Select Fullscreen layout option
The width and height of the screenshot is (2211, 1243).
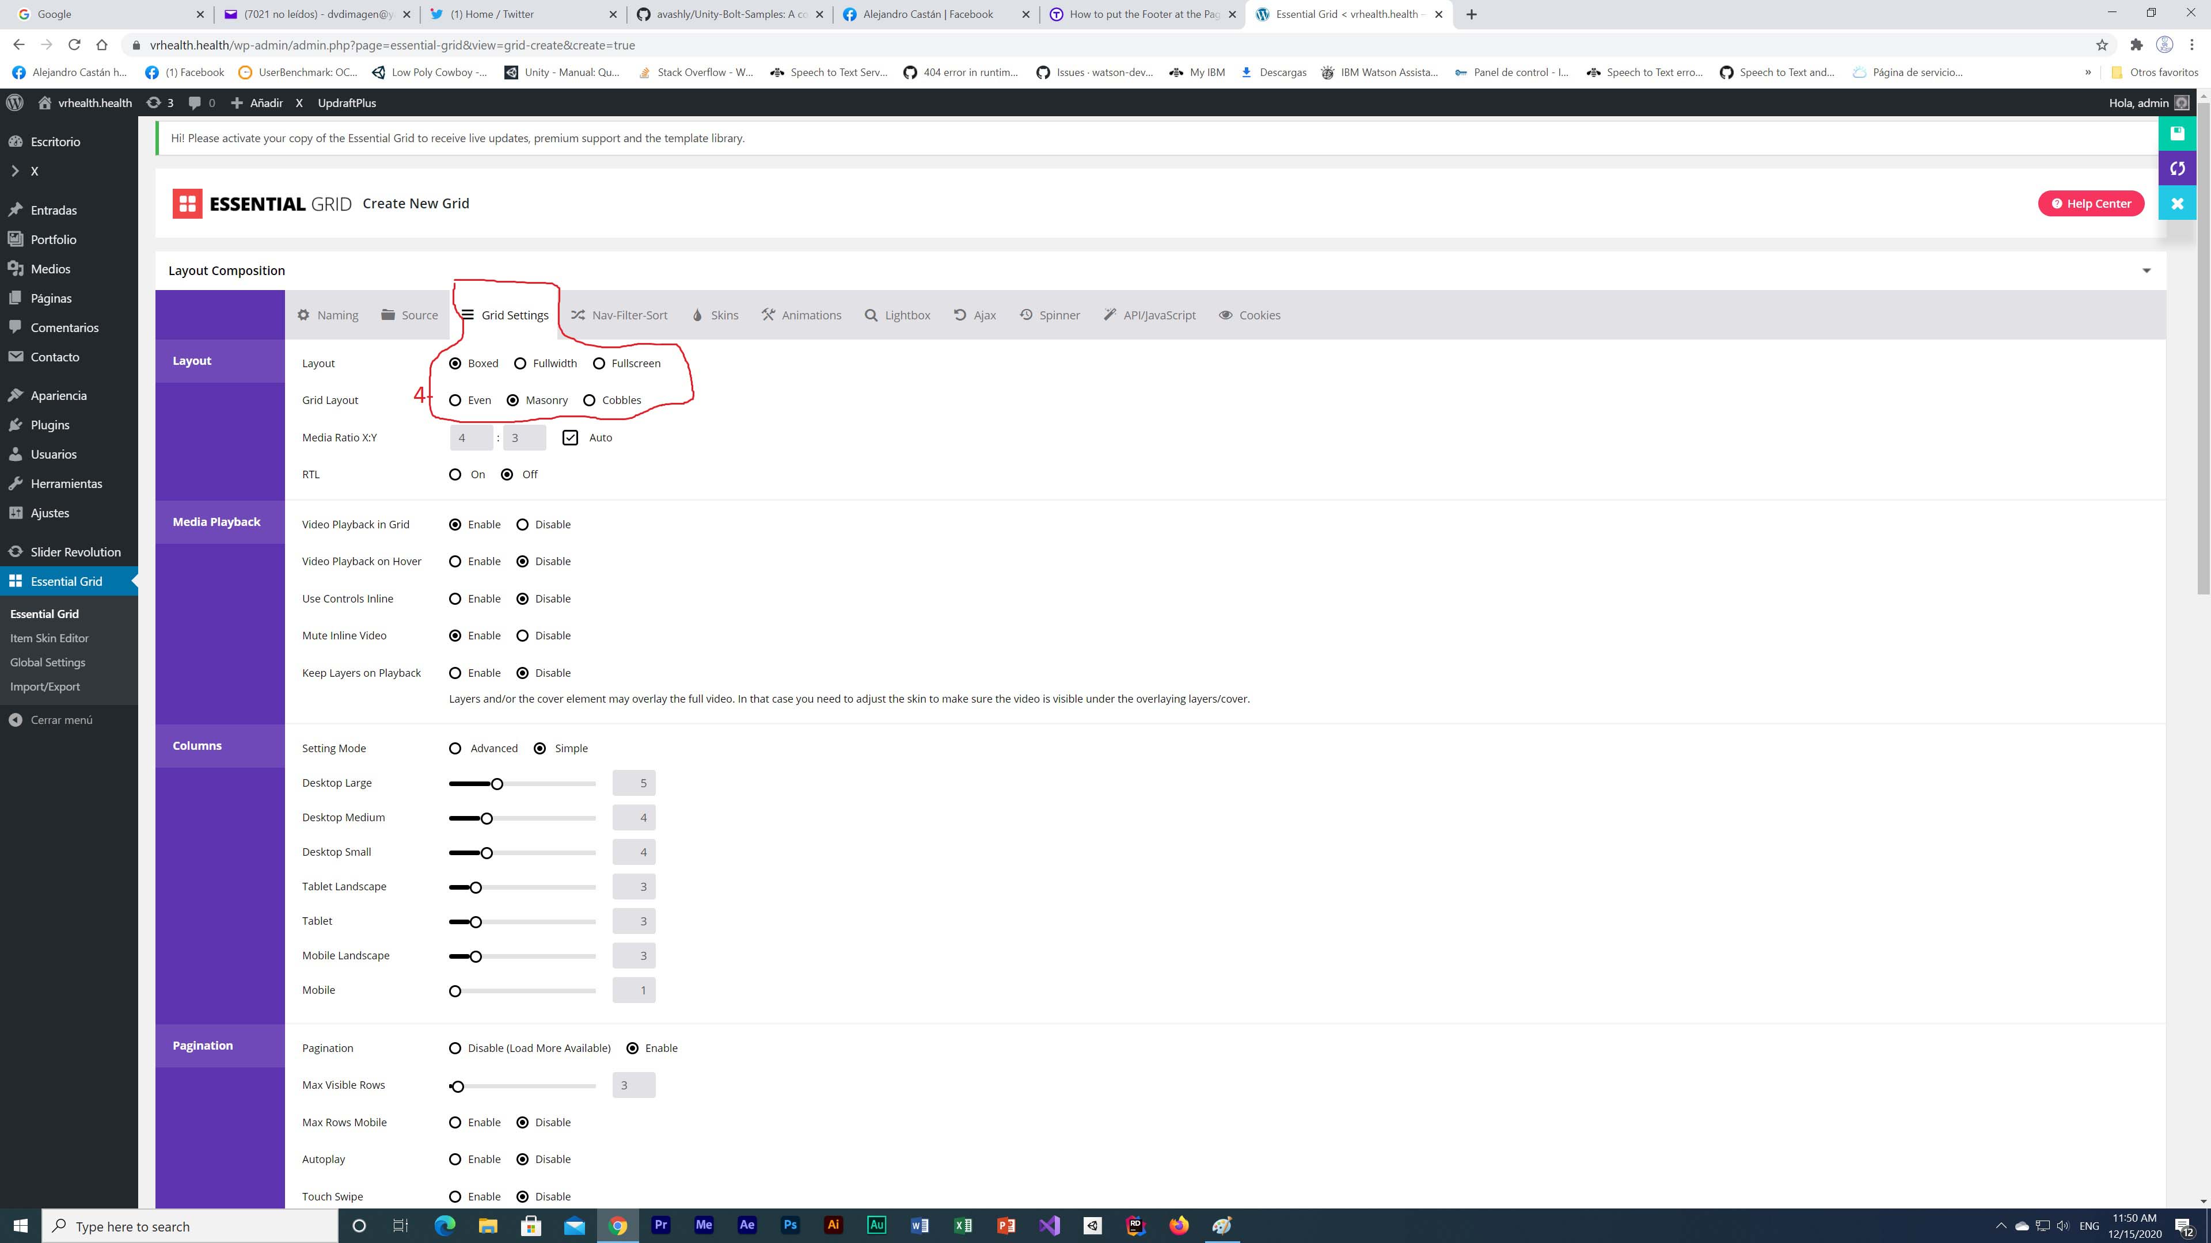[599, 364]
